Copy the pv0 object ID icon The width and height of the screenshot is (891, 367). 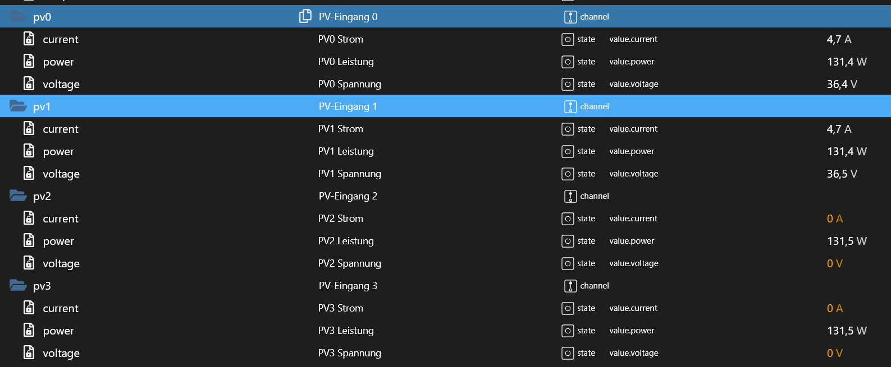305,16
